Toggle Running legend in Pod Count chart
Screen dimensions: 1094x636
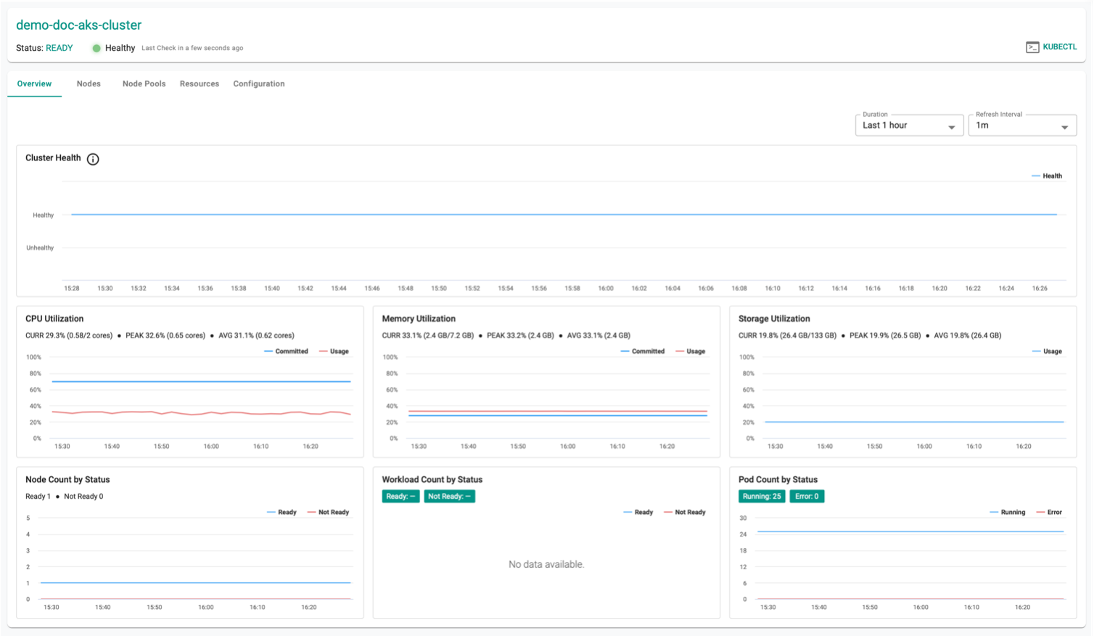1008,513
